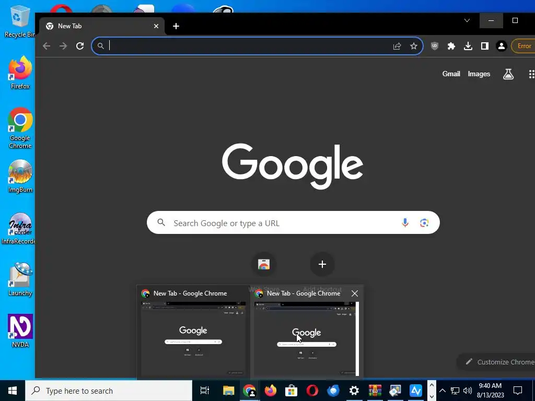The width and height of the screenshot is (535, 401).
Task: Open the Downloads tray icon
Action: point(468,46)
